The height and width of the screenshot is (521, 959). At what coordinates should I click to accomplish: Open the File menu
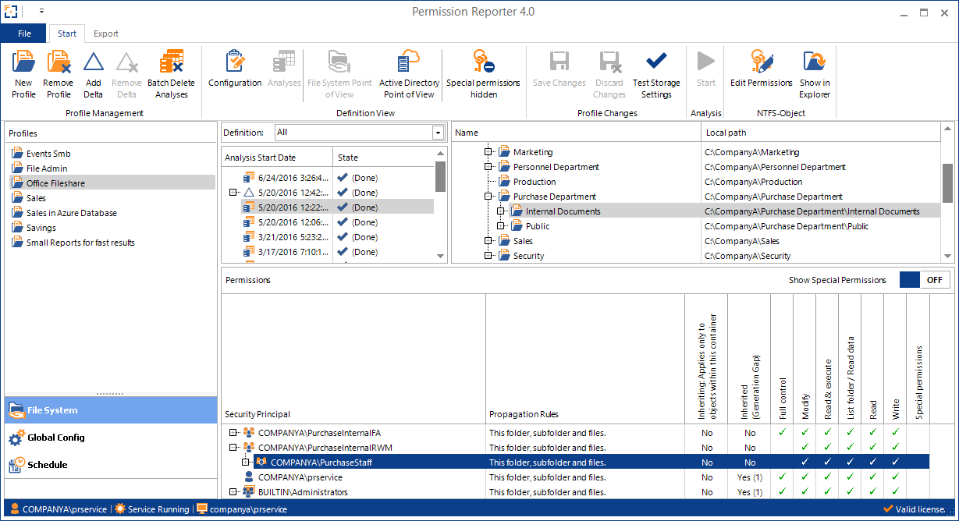pos(24,34)
